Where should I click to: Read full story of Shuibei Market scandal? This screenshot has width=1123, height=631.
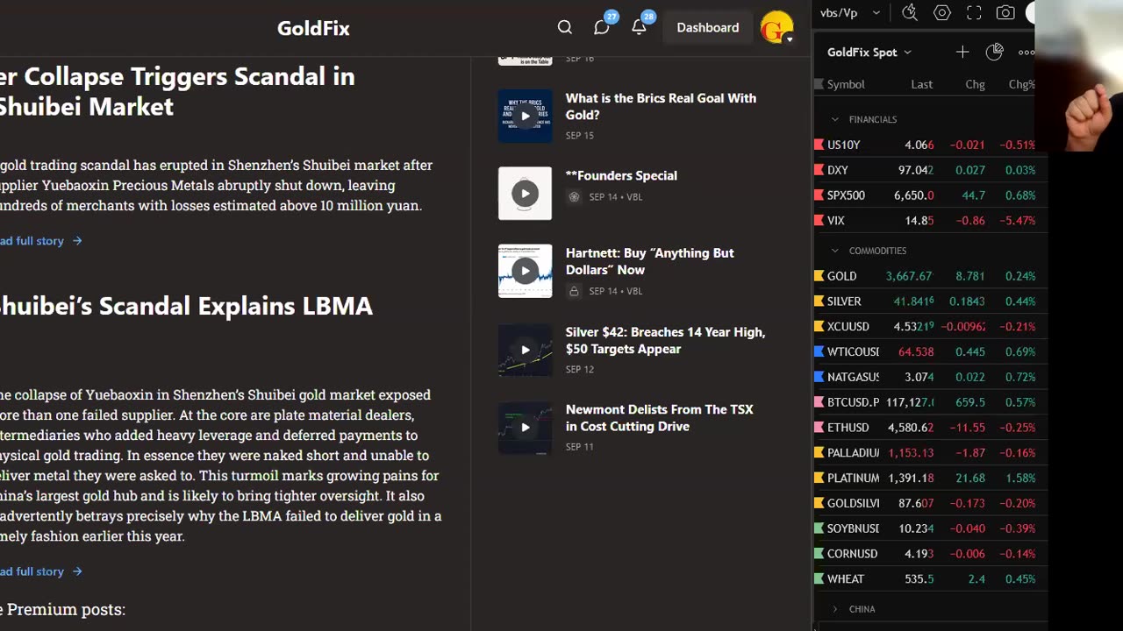point(40,240)
